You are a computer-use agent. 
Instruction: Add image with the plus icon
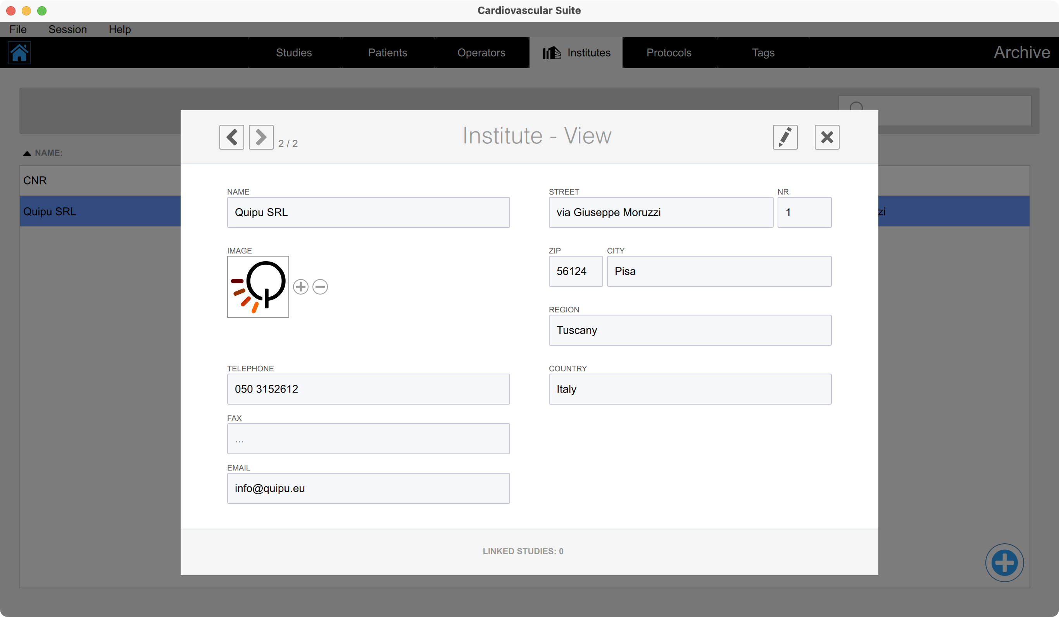pos(300,287)
